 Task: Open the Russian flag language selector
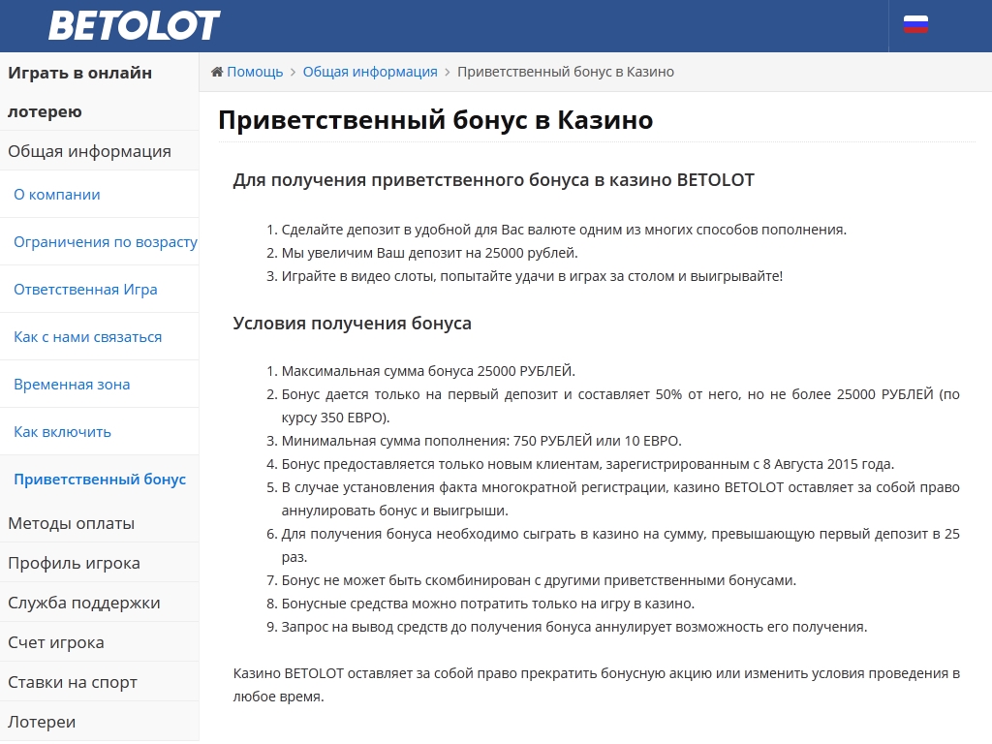(915, 25)
